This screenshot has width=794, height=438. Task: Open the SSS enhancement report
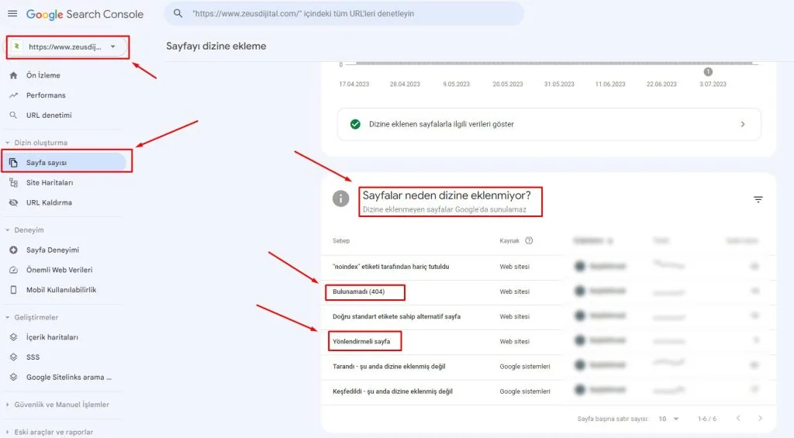click(33, 357)
